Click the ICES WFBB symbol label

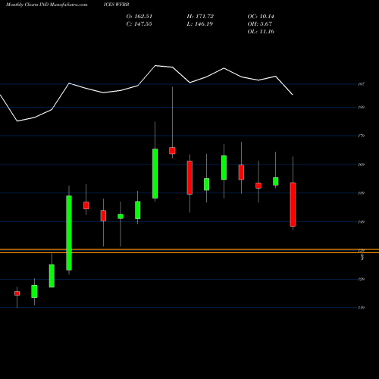[x=116, y=5]
